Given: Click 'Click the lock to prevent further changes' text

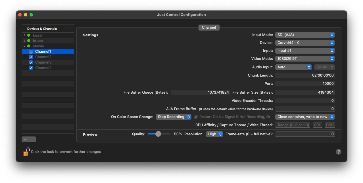Looking at the screenshot, I should (x=66, y=152).
